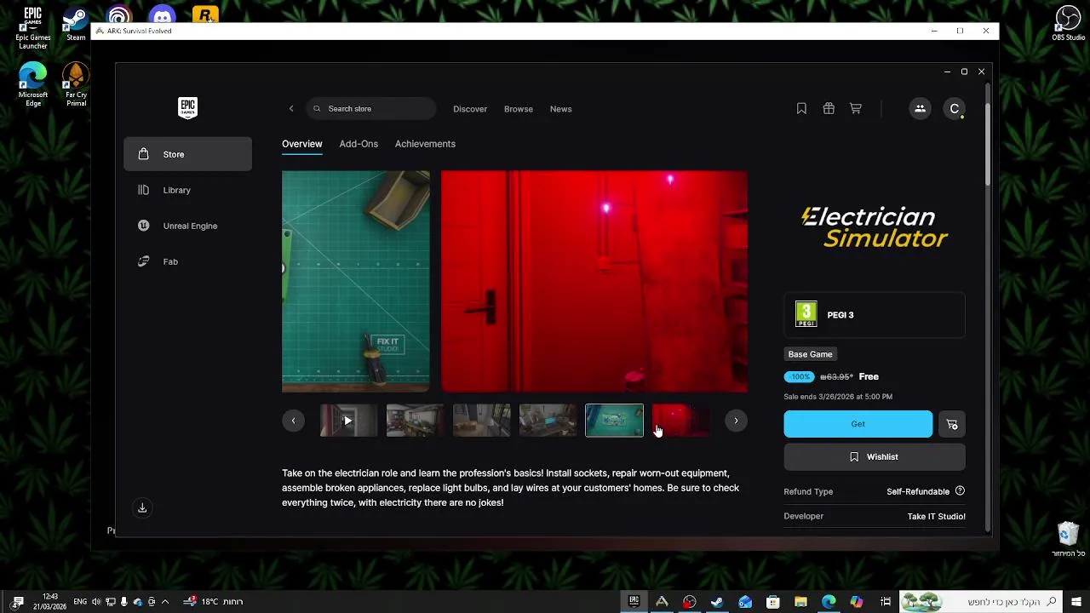
Task: Click the Base Game tag
Action: (810, 354)
